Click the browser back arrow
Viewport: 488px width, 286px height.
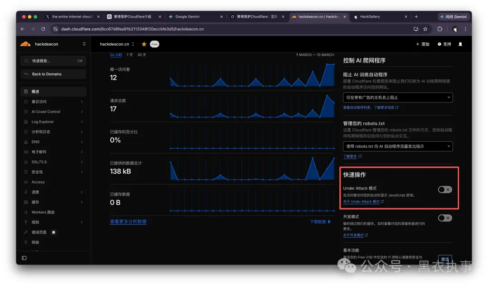(23, 29)
